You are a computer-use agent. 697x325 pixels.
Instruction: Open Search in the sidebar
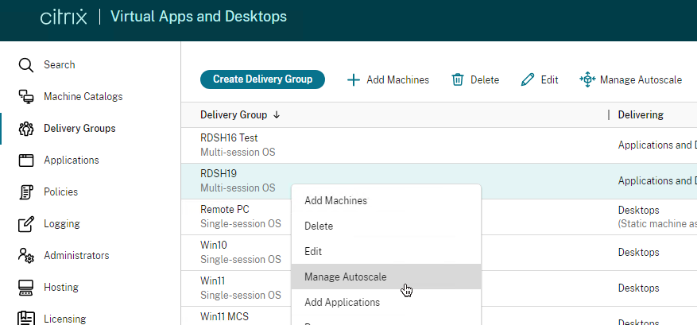[x=59, y=65]
